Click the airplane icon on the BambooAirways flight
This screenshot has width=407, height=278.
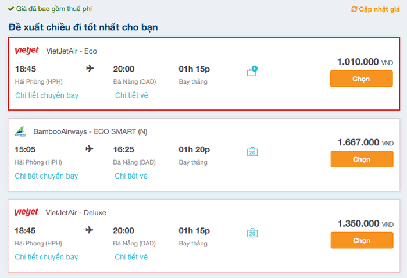[89, 149]
